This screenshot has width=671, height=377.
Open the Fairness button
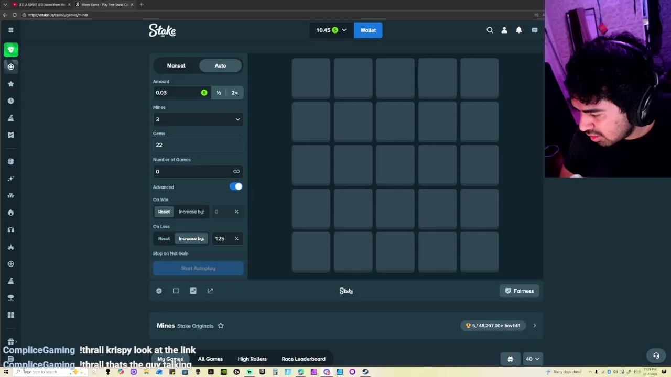point(520,291)
